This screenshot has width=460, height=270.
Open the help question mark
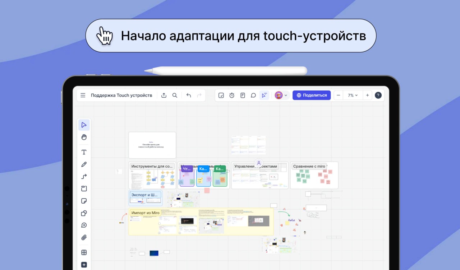click(x=378, y=95)
